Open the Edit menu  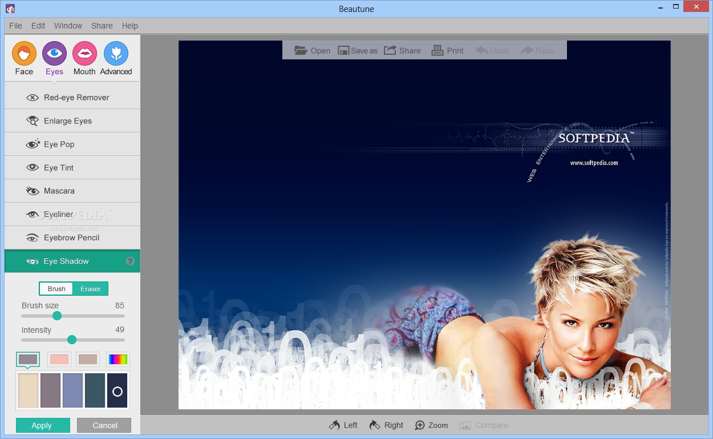point(38,26)
